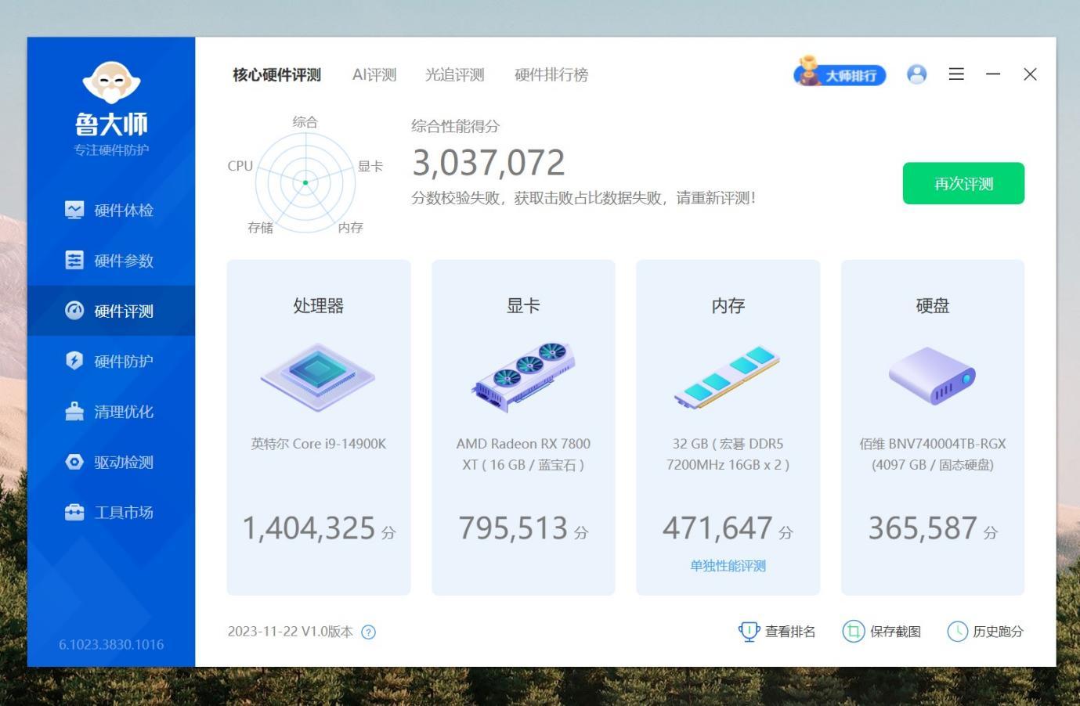Click the 分数校验失败 error message
The image size is (1080, 706).
click(583, 198)
